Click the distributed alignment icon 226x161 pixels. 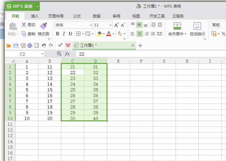coord(159,34)
